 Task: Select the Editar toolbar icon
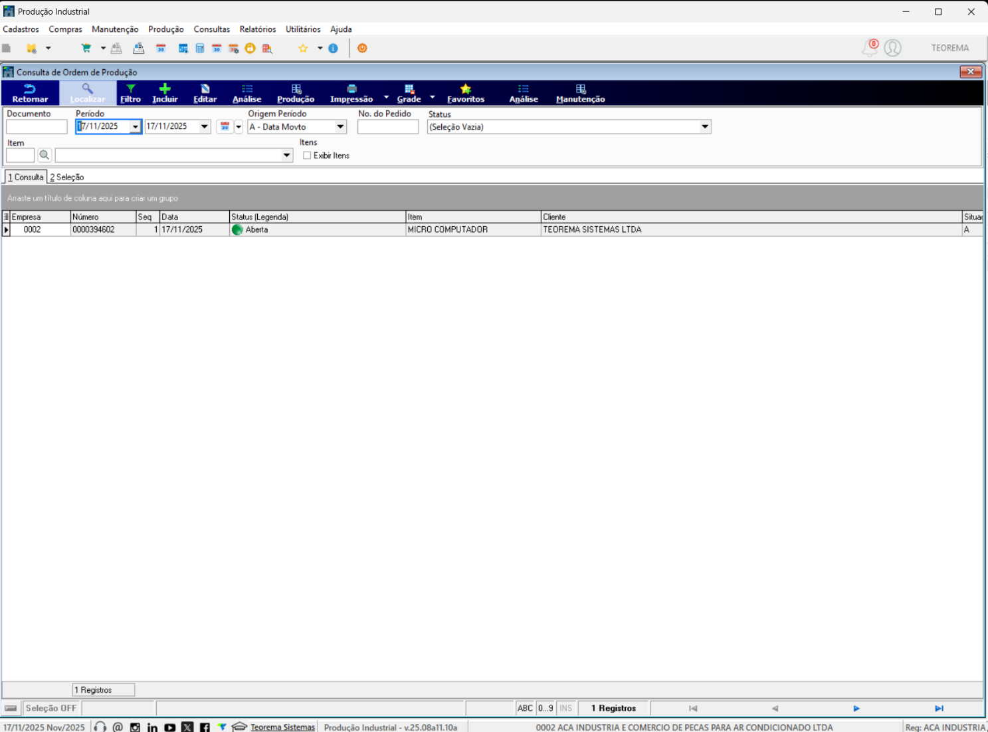click(205, 88)
